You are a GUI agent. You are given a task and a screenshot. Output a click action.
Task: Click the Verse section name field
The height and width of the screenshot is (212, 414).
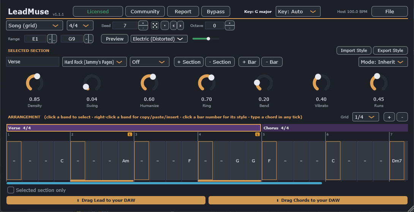(33, 62)
